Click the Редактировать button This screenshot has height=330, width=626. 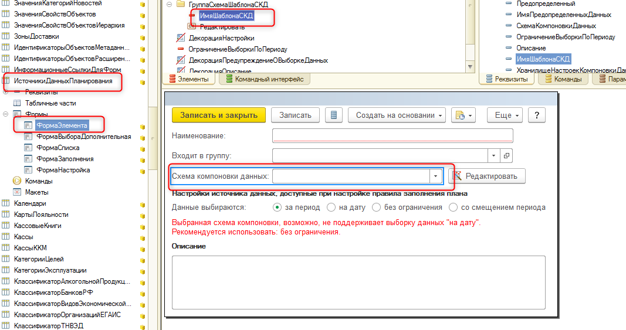486,176
